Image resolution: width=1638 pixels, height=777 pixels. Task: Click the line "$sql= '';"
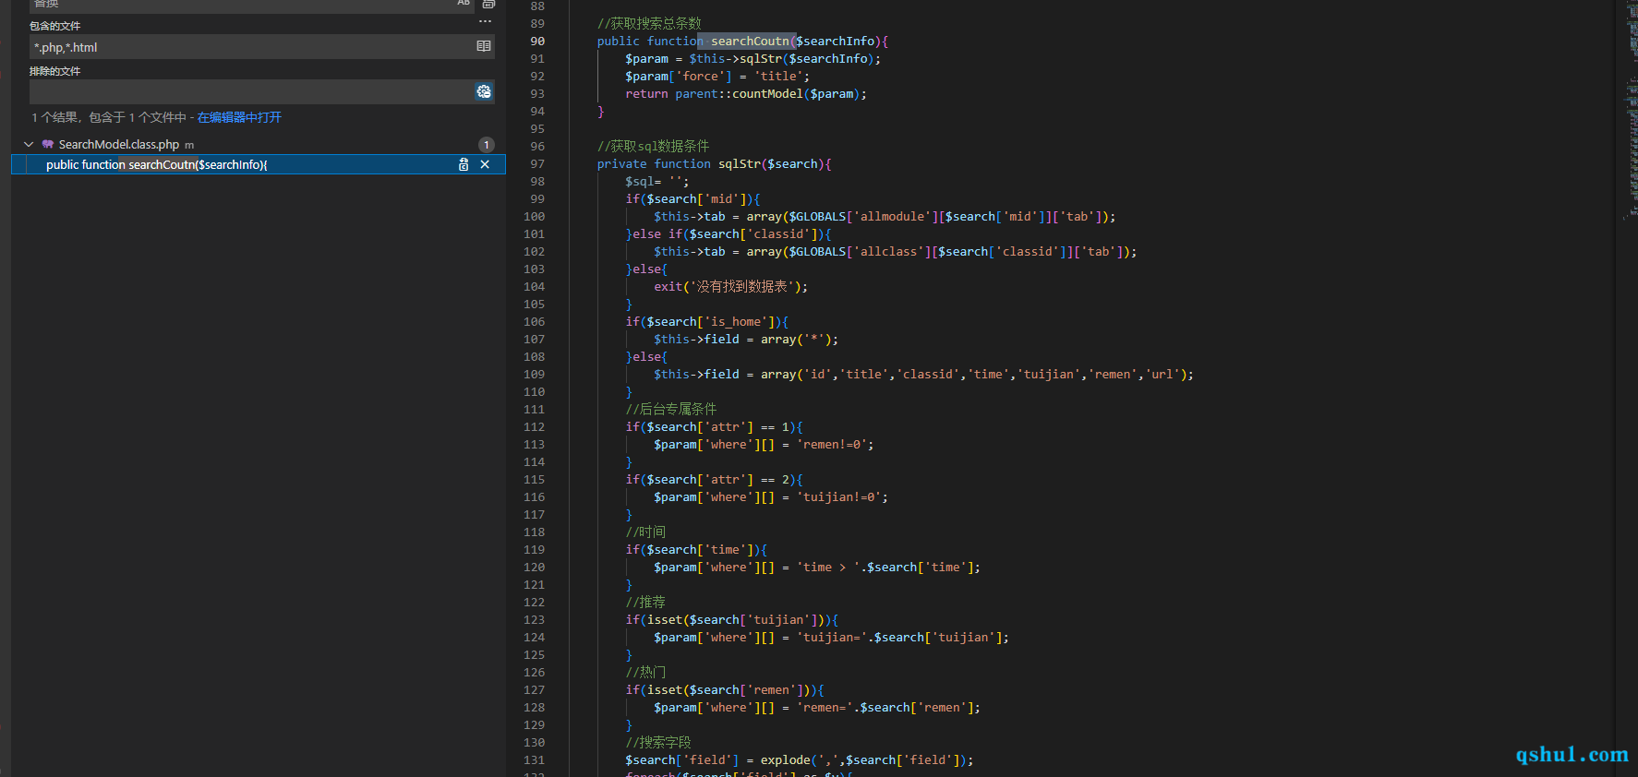point(657,181)
